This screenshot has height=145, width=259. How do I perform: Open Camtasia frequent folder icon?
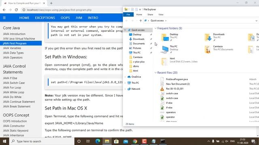tap(208, 49)
